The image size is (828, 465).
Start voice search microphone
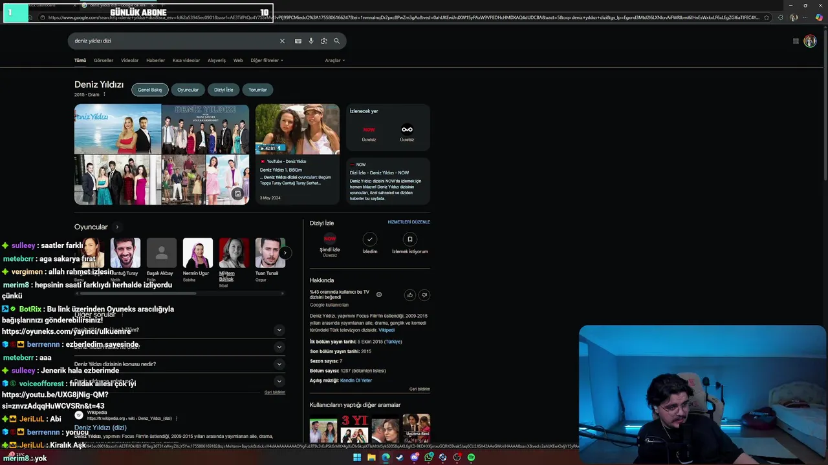point(310,41)
